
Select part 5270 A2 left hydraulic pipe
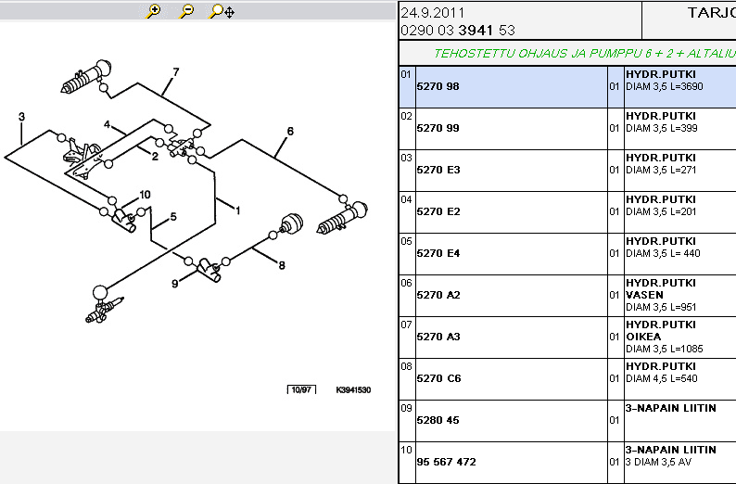coord(438,295)
